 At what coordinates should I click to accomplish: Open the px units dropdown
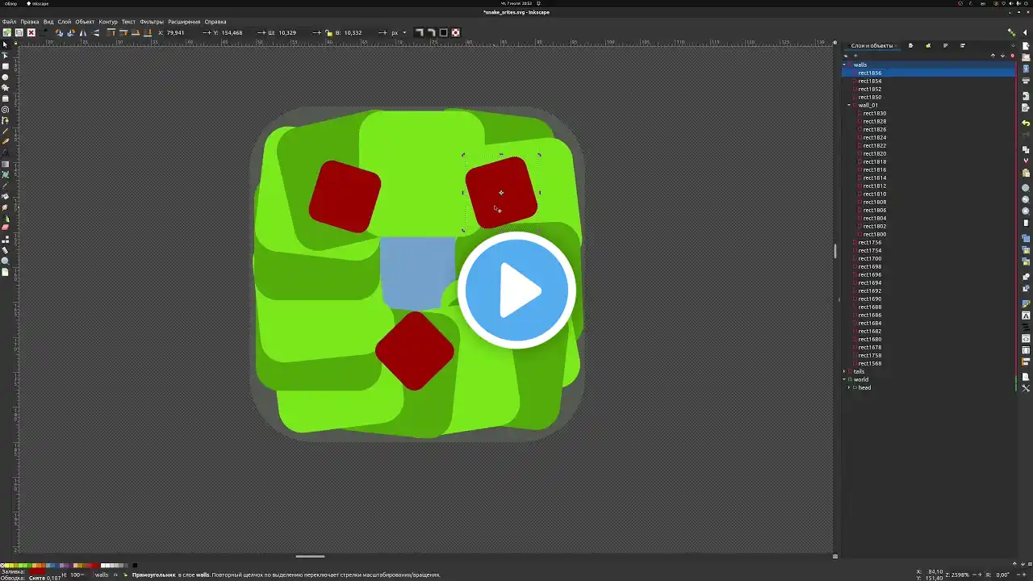(x=398, y=33)
